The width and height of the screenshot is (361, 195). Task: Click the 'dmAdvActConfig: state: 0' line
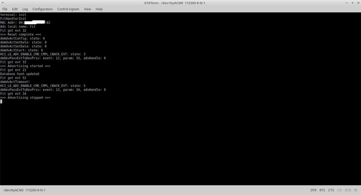(x=22, y=38)
